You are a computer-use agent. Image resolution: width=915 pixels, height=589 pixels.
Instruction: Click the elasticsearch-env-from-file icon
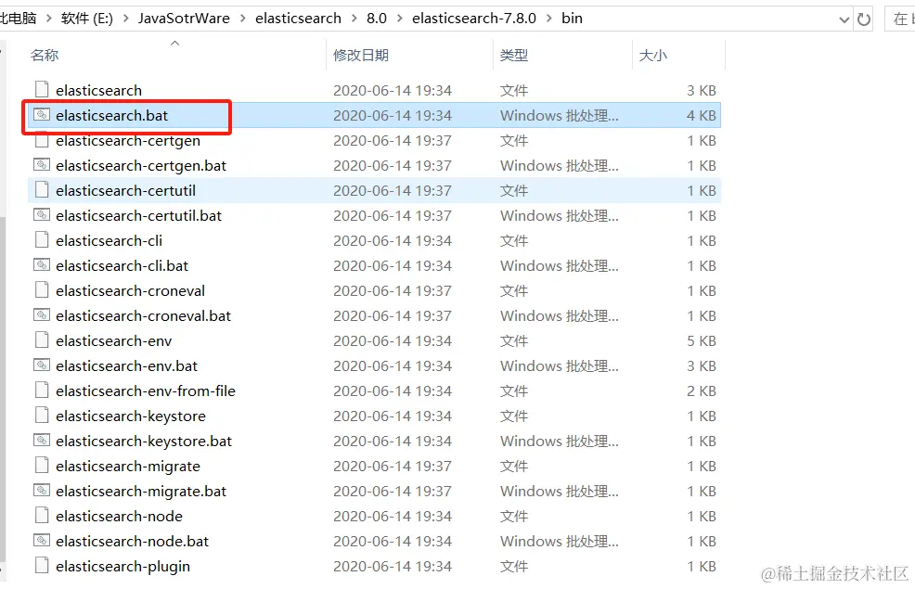pyautogui.click(x=42, y=391)
